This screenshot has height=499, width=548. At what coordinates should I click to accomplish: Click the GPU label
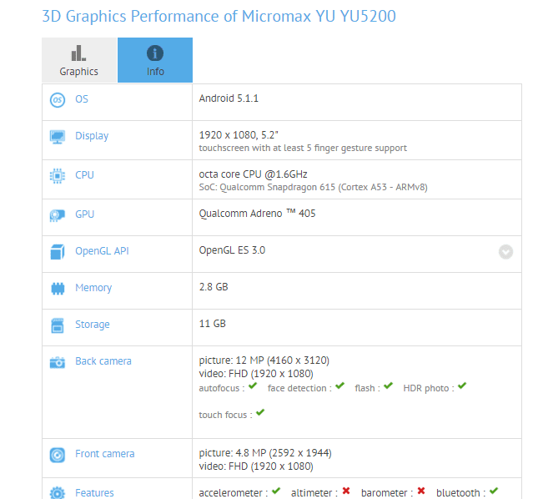pyautogui.click(x=84, y=214)
